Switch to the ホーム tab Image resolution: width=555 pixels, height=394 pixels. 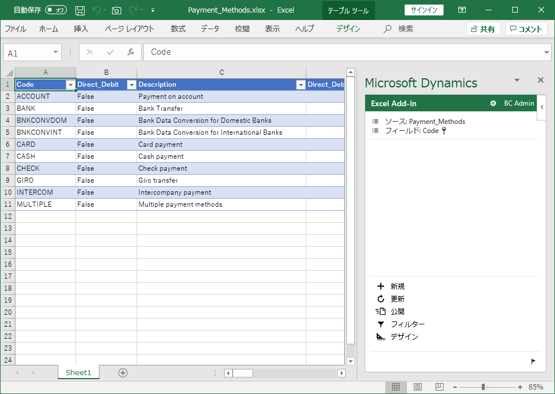(x=49, y=29)
